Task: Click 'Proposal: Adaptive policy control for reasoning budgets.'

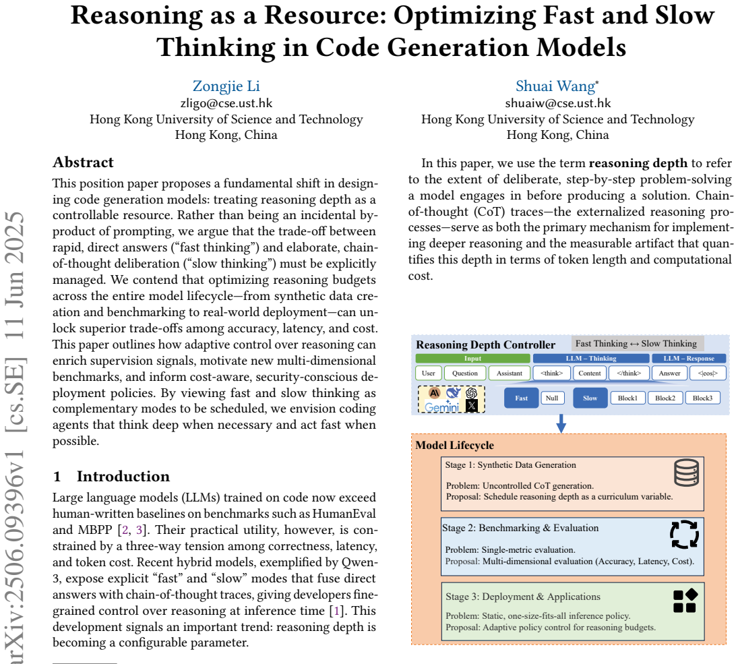Action: coord(551,628)
